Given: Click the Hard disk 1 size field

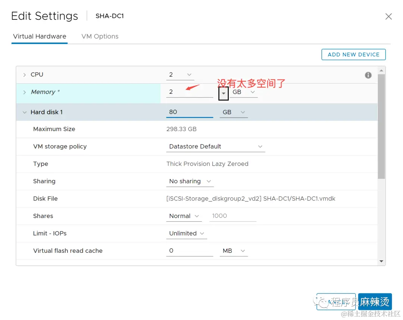Looking at the screenshot, I should [x=190, y=112].
